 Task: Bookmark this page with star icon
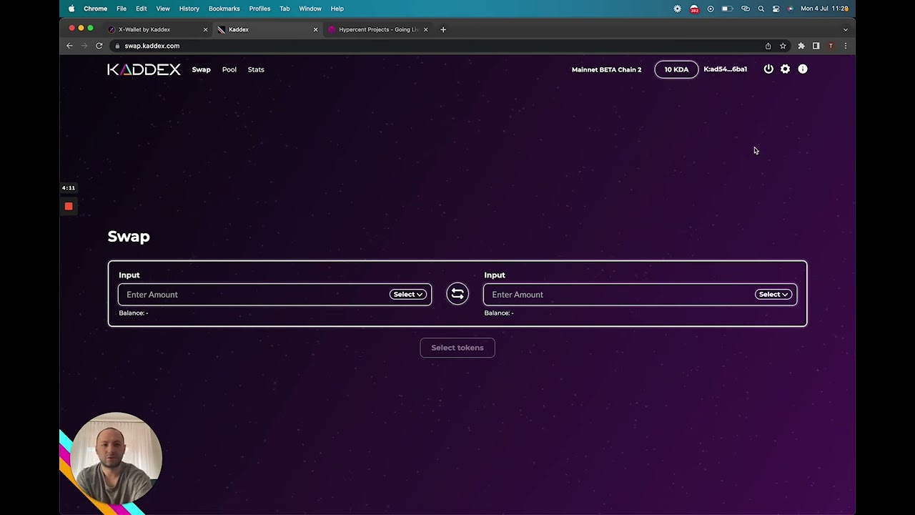pyautogui.click(x=783, y=46)
